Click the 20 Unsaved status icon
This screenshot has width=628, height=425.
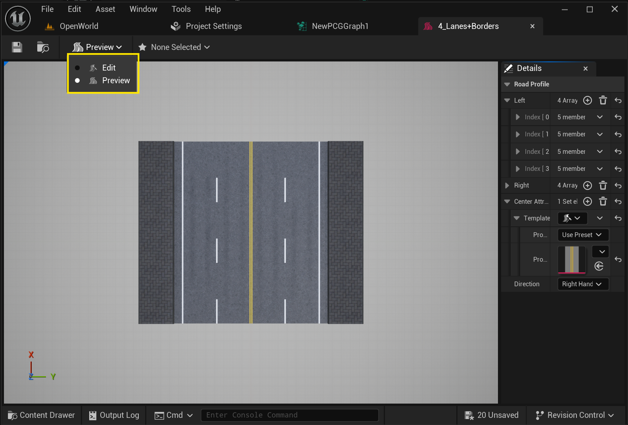[x=469, y=415]
